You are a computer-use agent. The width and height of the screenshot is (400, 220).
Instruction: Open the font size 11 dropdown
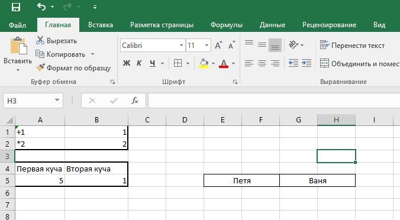(207, 46)
